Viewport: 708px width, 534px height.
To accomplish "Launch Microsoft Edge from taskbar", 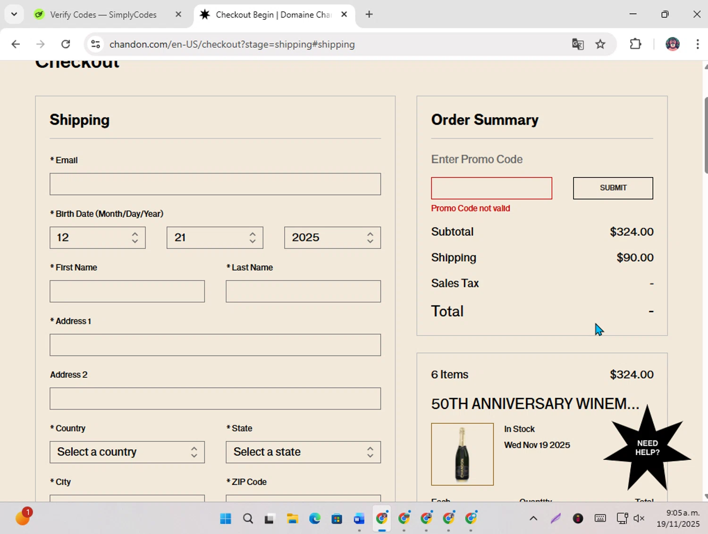I will tap(314, 518).
